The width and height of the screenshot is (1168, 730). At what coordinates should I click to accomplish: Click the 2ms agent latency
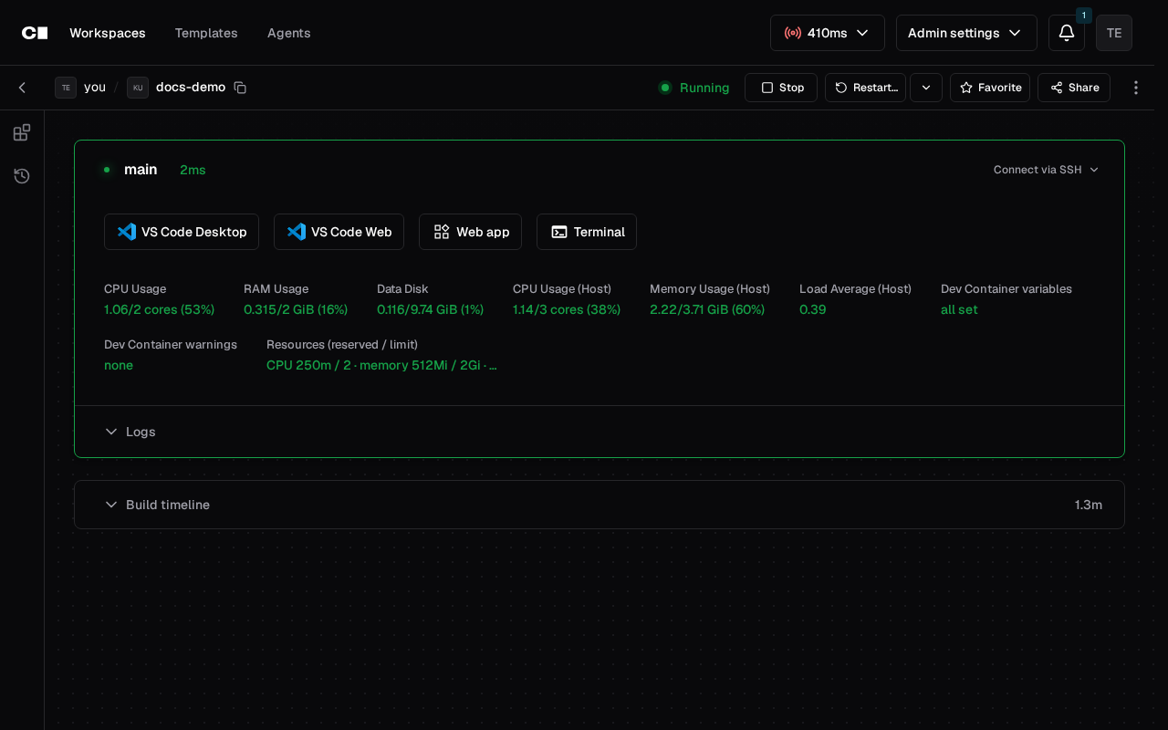[x=193, y=170]
